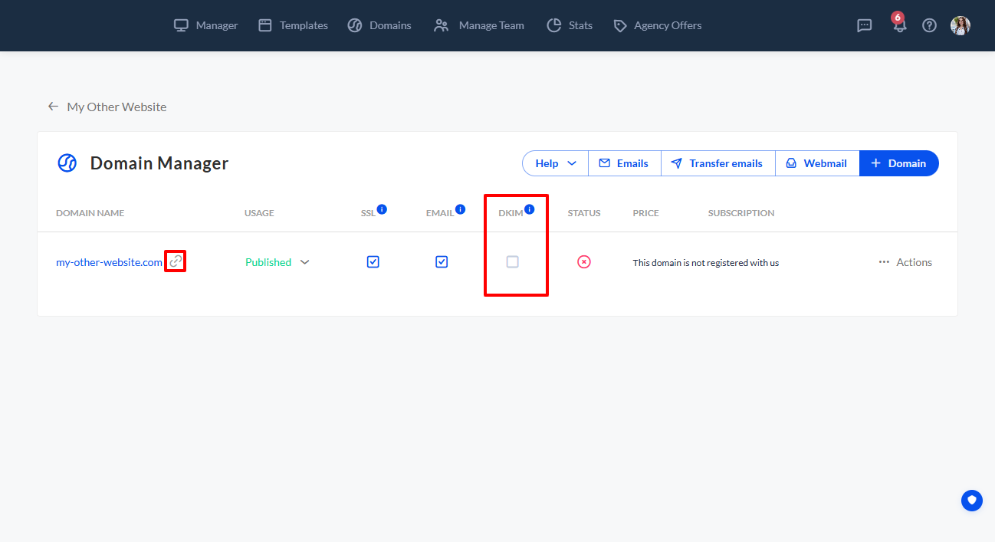Click the help question mark icon
The height and width of the screenshot is (542, 995).
[929, 25]
